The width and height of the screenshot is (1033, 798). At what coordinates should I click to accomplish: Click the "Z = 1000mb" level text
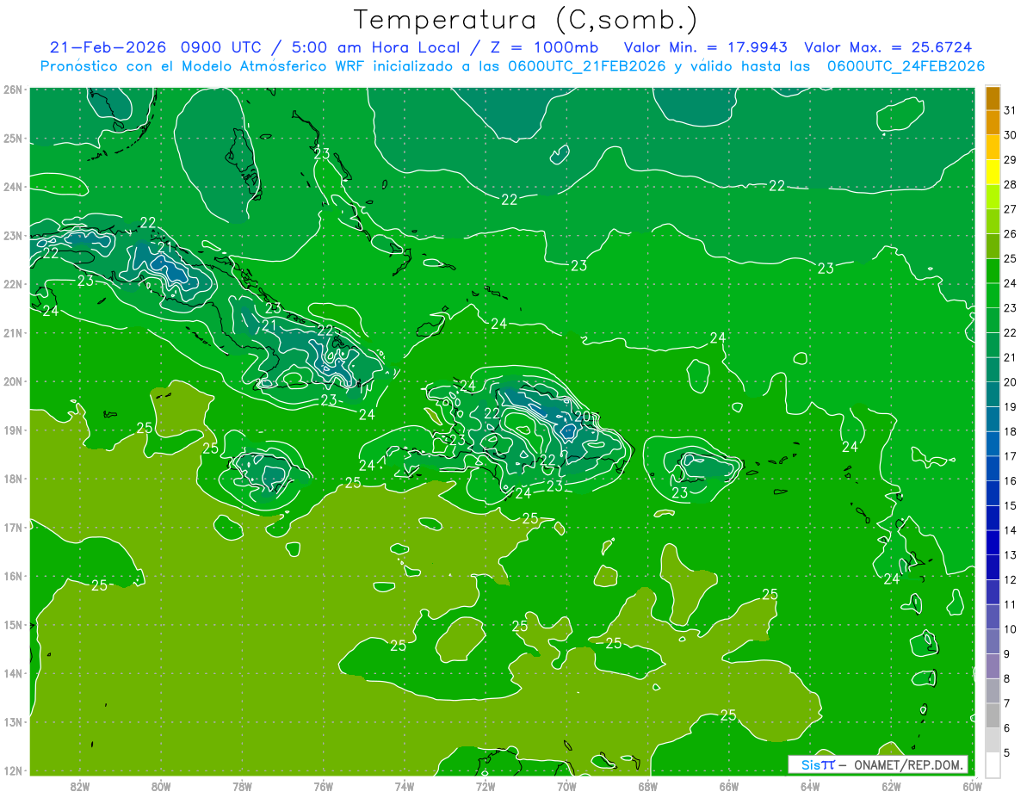[x=544, y=47]
